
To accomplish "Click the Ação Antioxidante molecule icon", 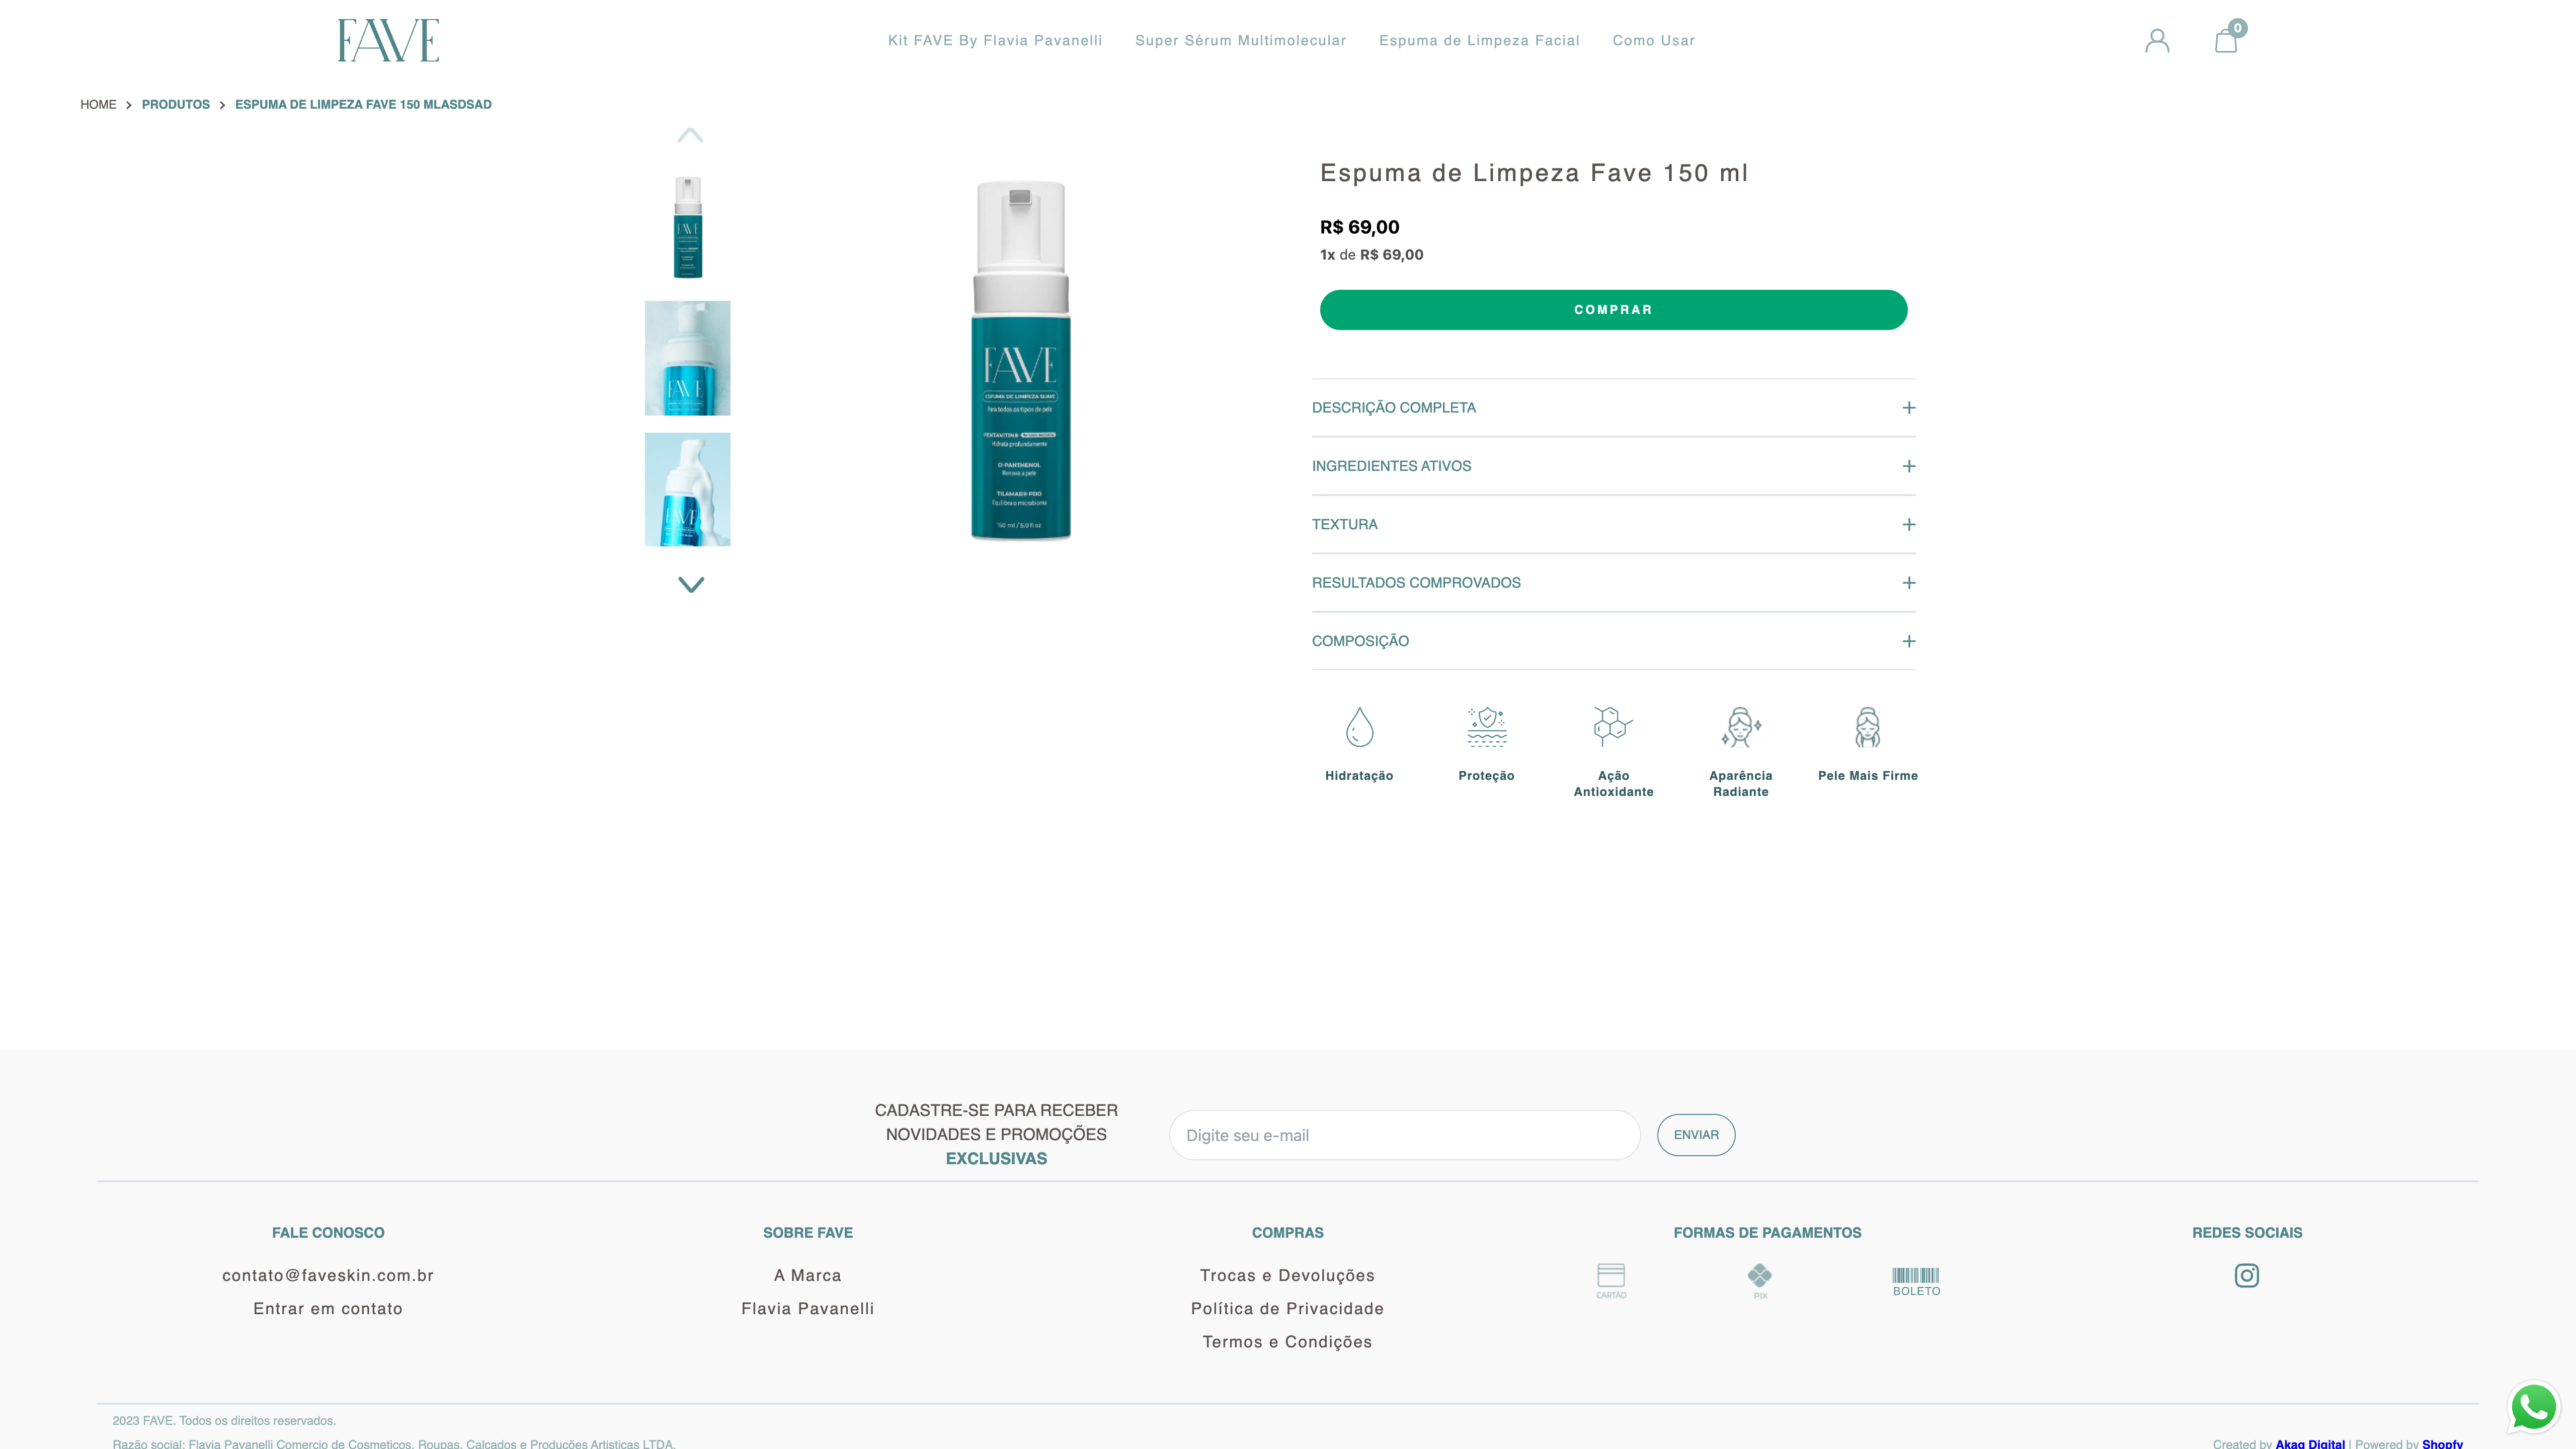I will coord(1613,727).
